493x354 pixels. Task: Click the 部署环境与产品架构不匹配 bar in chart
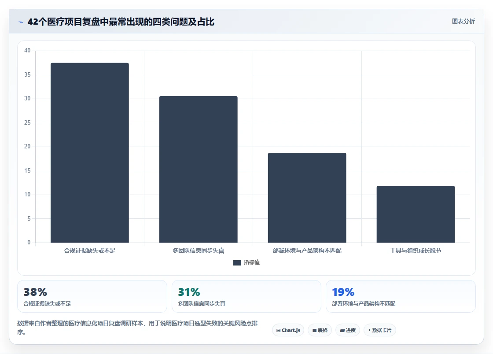(307, 198)
